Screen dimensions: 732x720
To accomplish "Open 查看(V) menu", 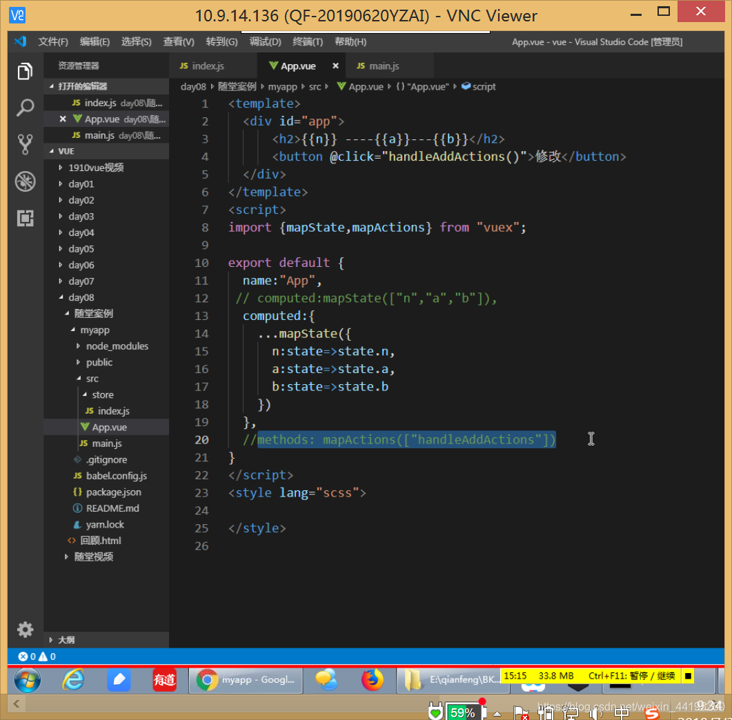I will pyautogui.click(x=178, y=42).
